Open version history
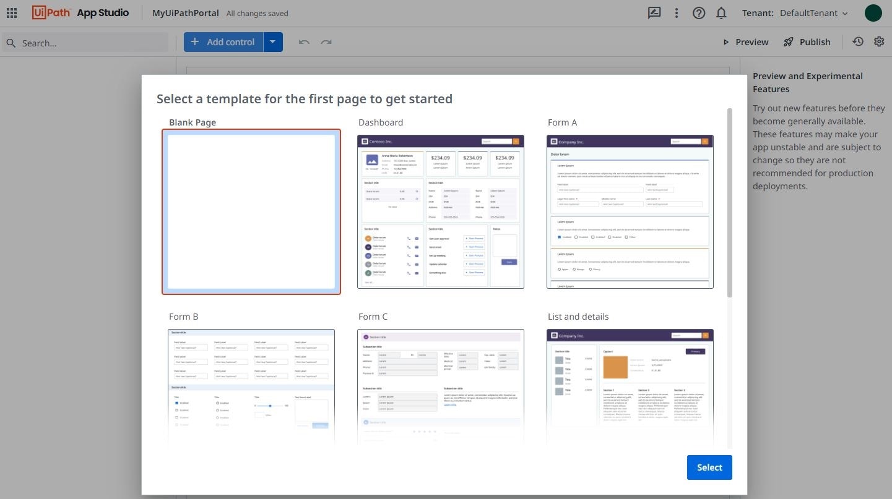892x499 pixels. point(858,41)
